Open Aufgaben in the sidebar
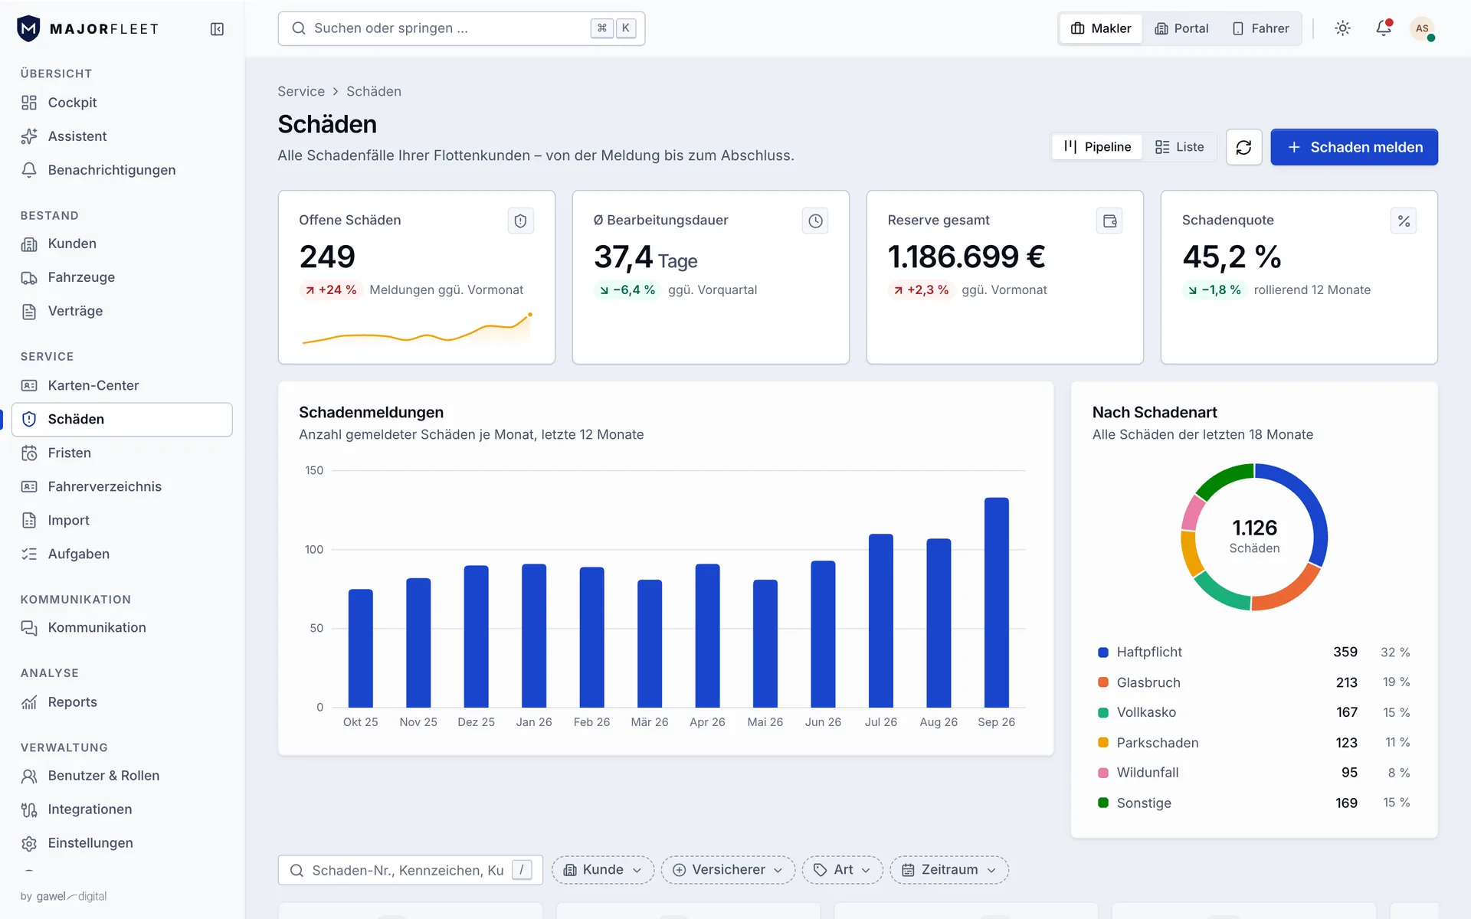Viewport: 1471px width, 919px height. (x=122, y=554)
